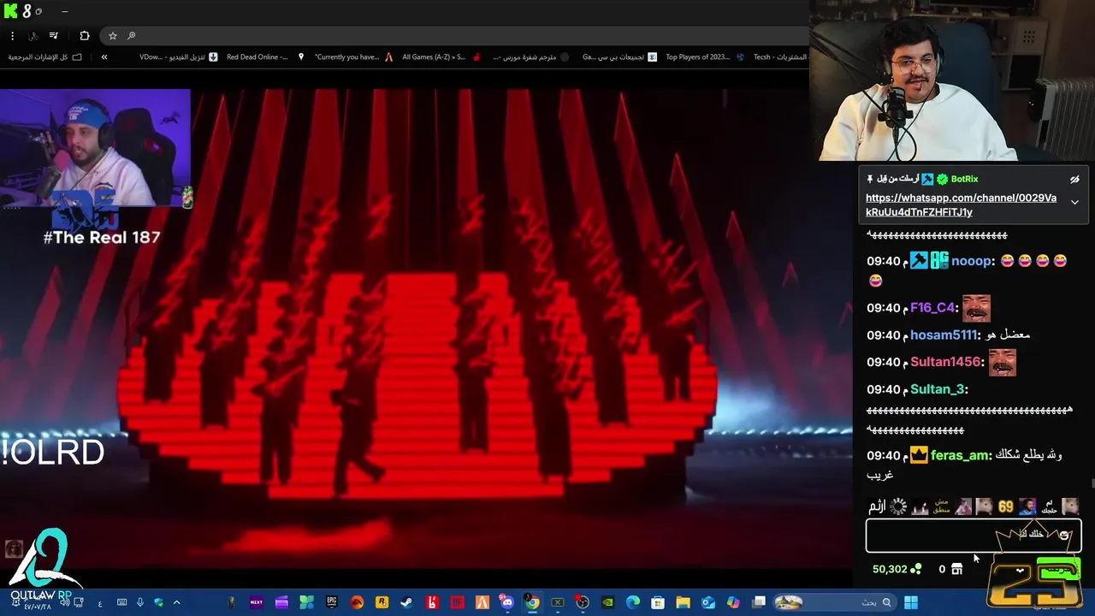Click the microphone icon in the system tray
The width and height of the screenshot is (1095, 616).
140,603
